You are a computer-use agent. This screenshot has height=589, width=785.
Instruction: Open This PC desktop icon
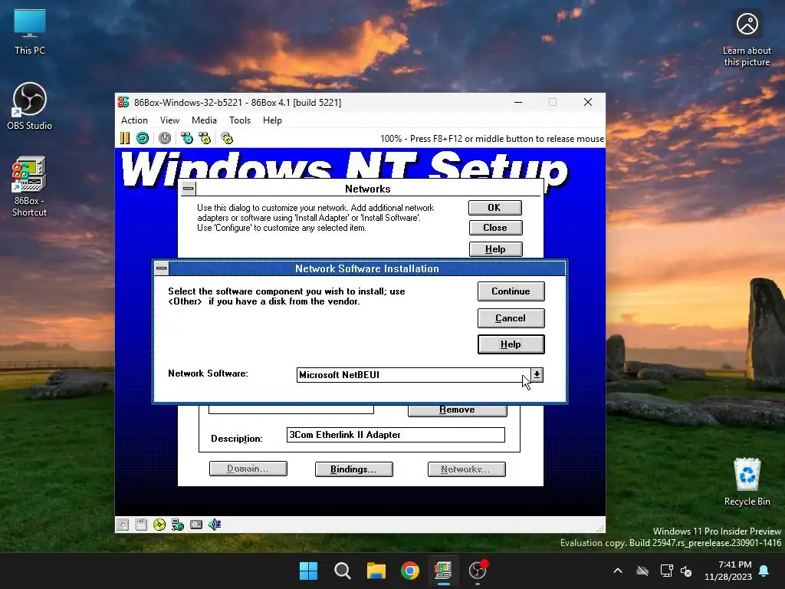tap(30, 32)
